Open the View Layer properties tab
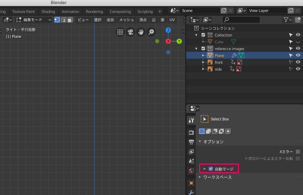 191,151
